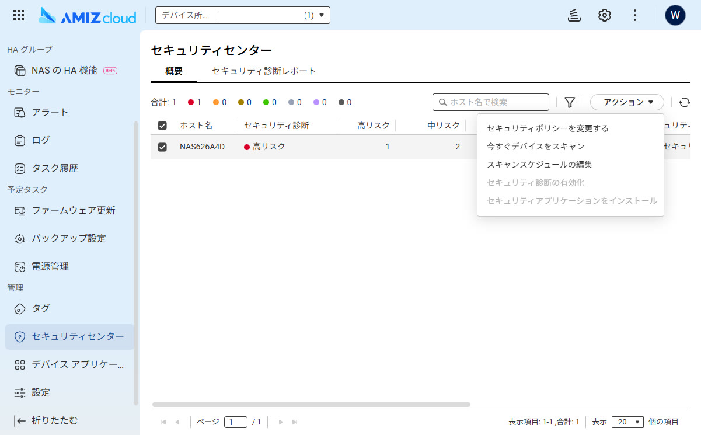Uncheck the NAS626A4D row checkbox
701x435 pixels.
click(x=162, y=147)
